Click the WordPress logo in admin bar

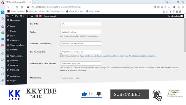coord(8,16)
